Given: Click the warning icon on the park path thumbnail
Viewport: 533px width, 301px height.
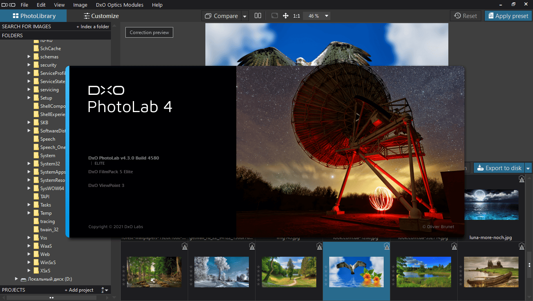Looking at the screenshot, I should click(x=319, y=246).
